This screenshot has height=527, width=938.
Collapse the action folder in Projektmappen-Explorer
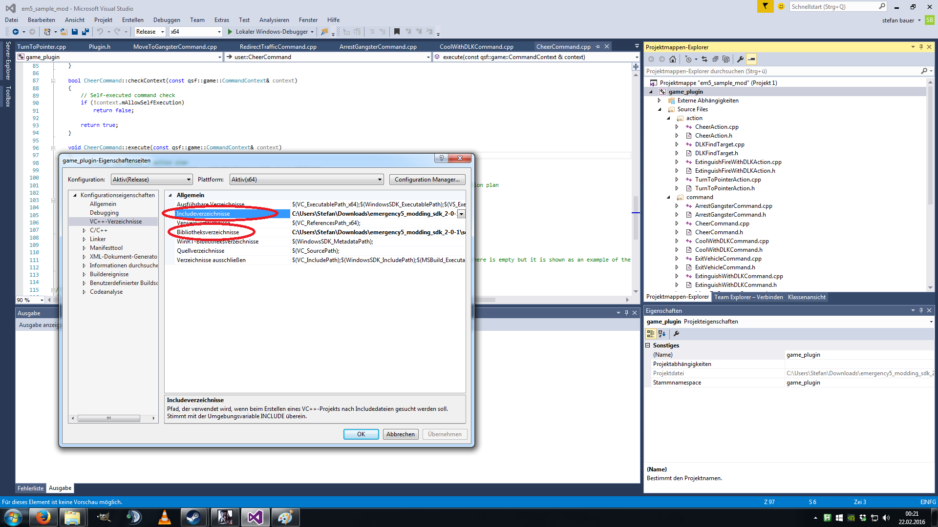(668, 118)
